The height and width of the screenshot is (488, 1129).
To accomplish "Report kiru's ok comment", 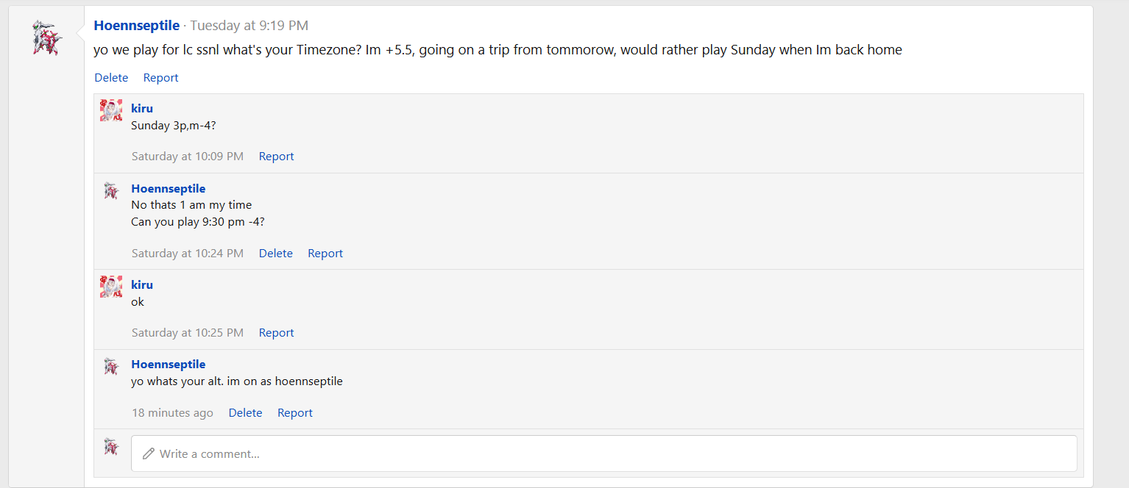I will pyautogui.click(x=276, y=333).
